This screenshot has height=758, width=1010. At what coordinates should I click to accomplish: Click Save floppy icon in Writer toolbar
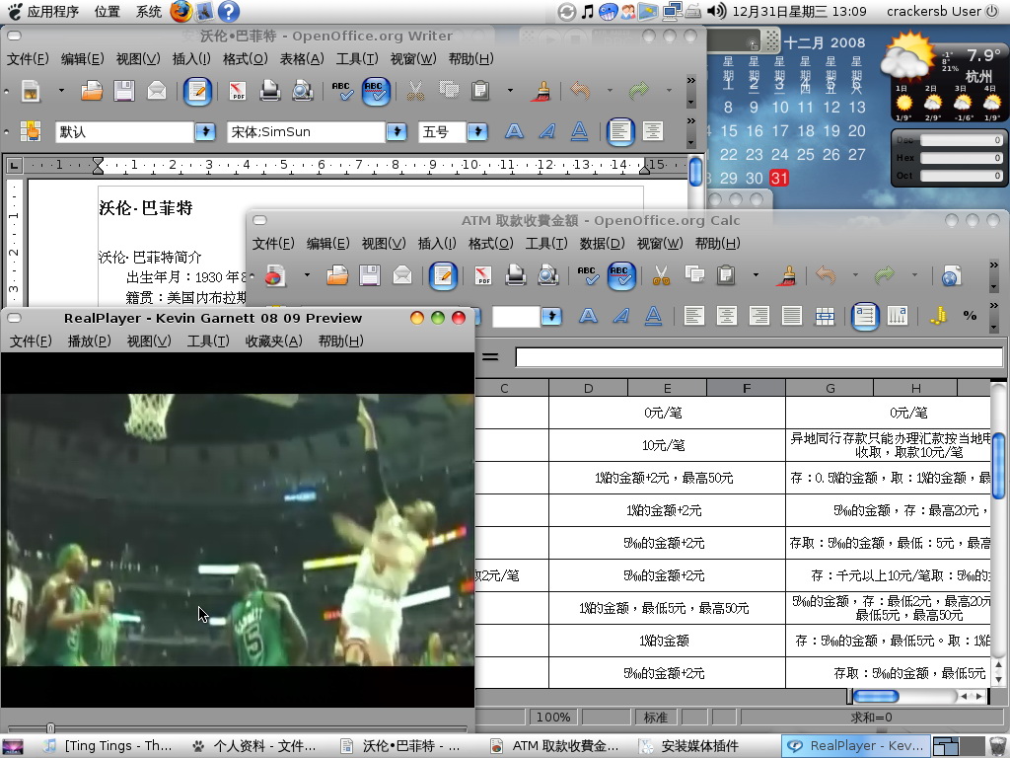tap(124, 91)
